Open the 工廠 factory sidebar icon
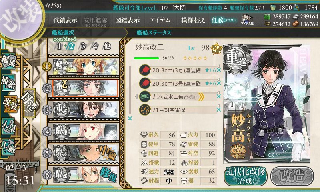Viewport: 320px width, 192px height. coord(8,147)
